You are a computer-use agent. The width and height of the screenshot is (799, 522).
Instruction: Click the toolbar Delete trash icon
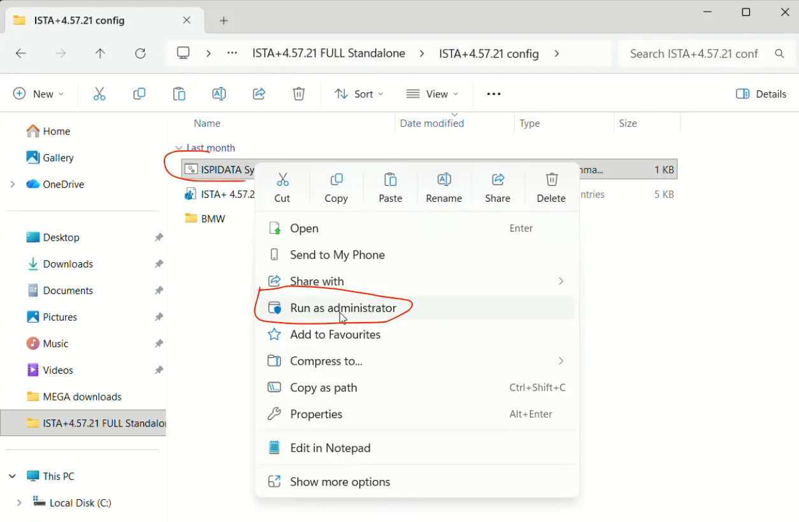298,94
